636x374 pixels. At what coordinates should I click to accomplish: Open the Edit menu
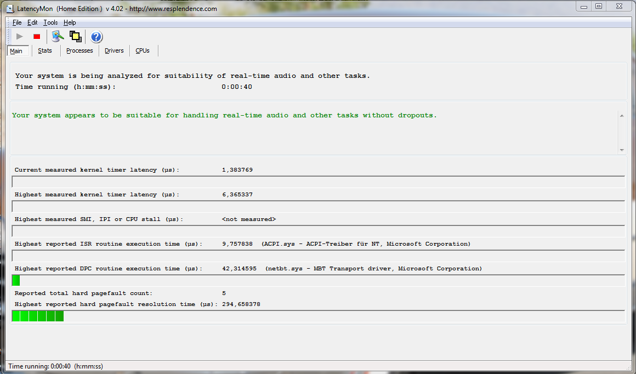[32, 22]
